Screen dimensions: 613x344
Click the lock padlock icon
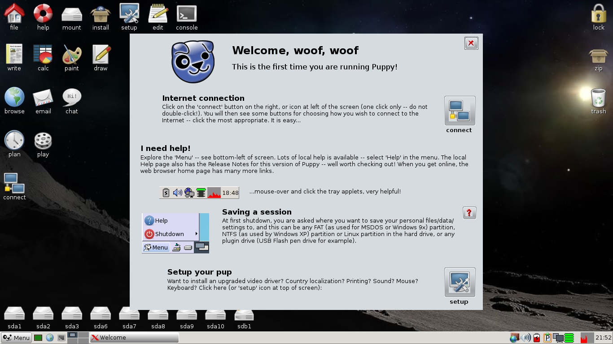pos(599,13)
